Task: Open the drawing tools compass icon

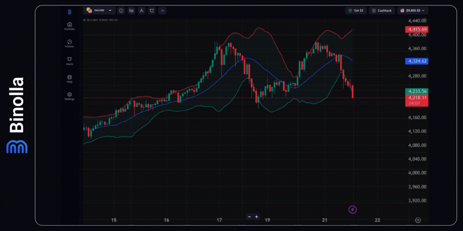Action: 142,10
